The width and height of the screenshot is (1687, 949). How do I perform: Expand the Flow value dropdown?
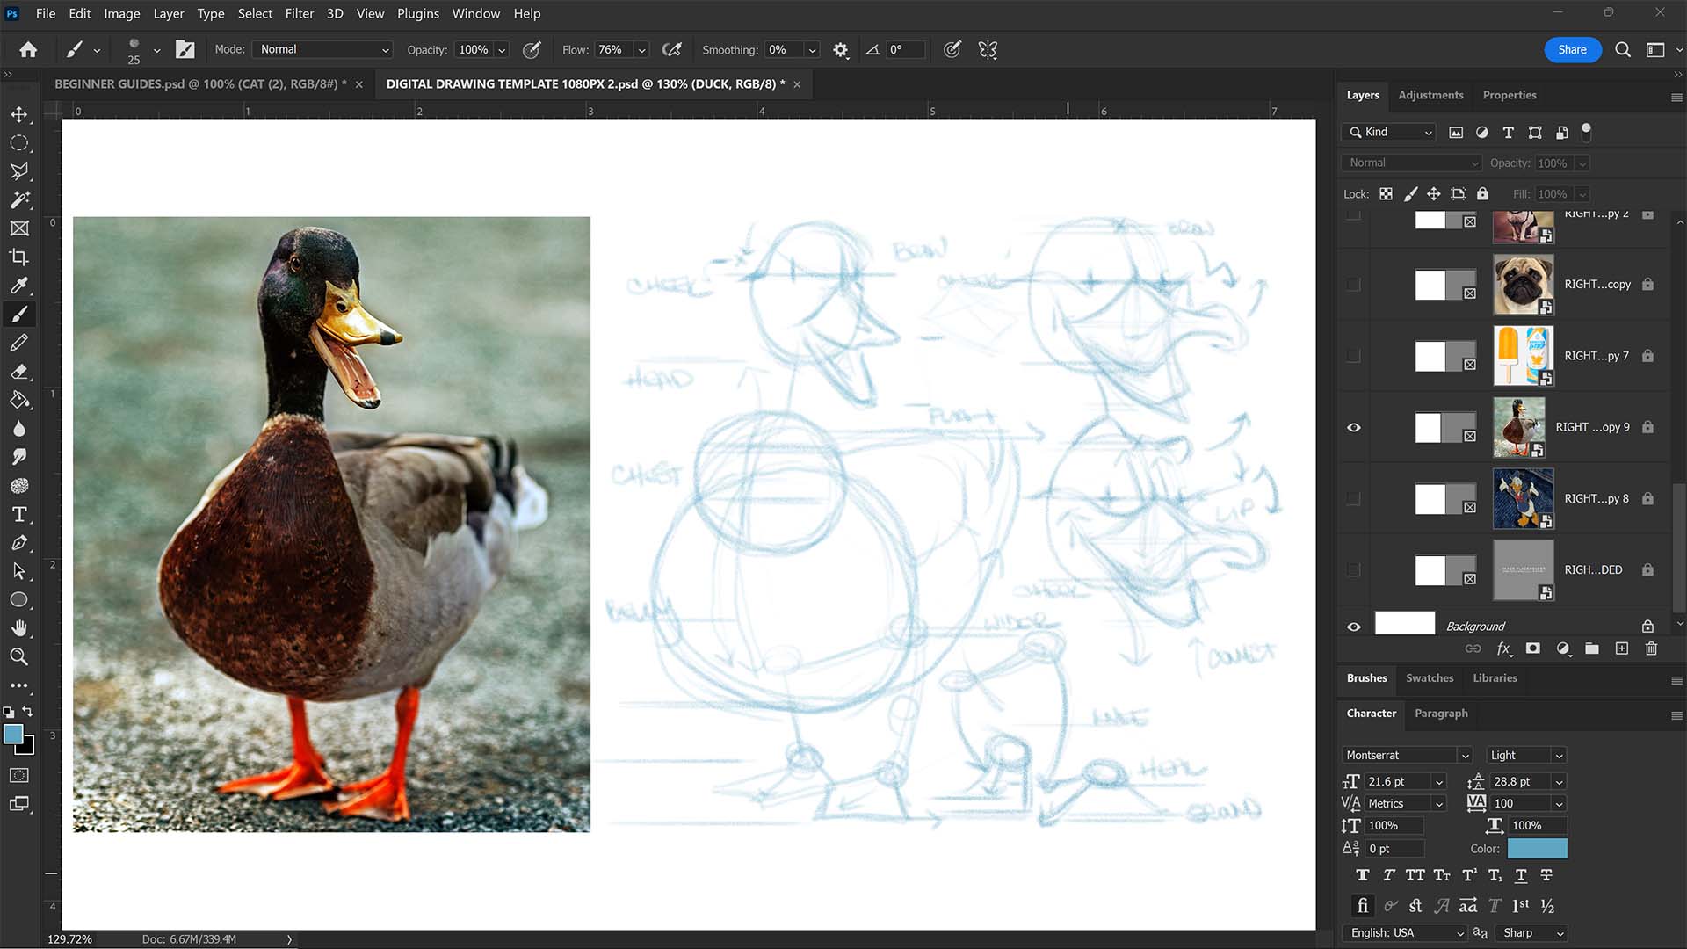coord(641,50)
